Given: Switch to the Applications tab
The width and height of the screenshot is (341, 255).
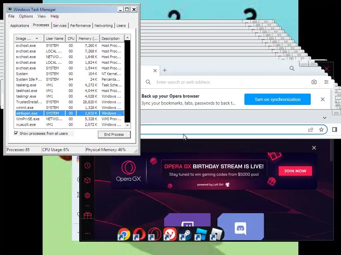Looking at the screenshot, I should tap(20, 26).
